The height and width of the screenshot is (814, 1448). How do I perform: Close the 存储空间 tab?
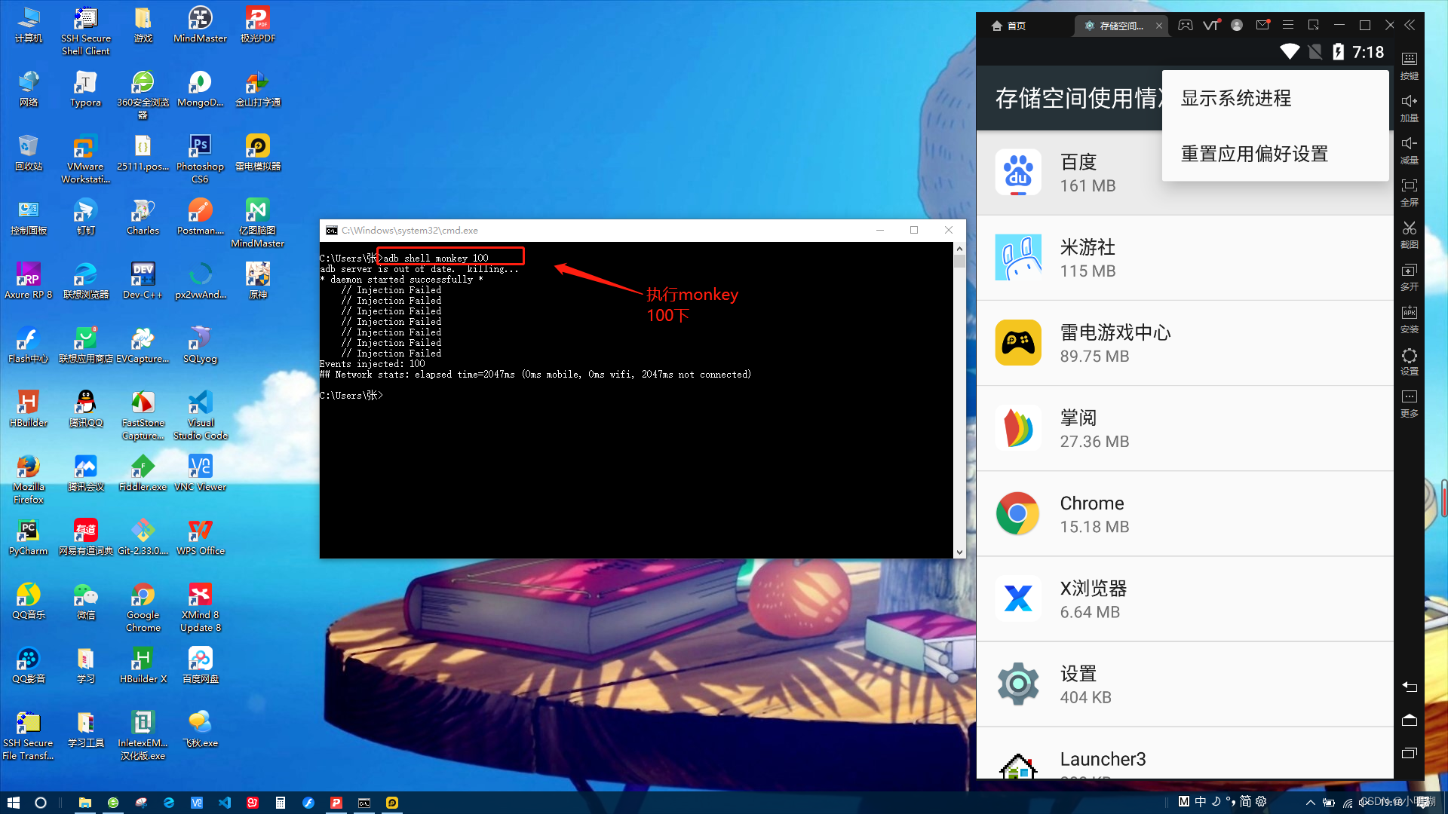click(x=1159, y=26)
